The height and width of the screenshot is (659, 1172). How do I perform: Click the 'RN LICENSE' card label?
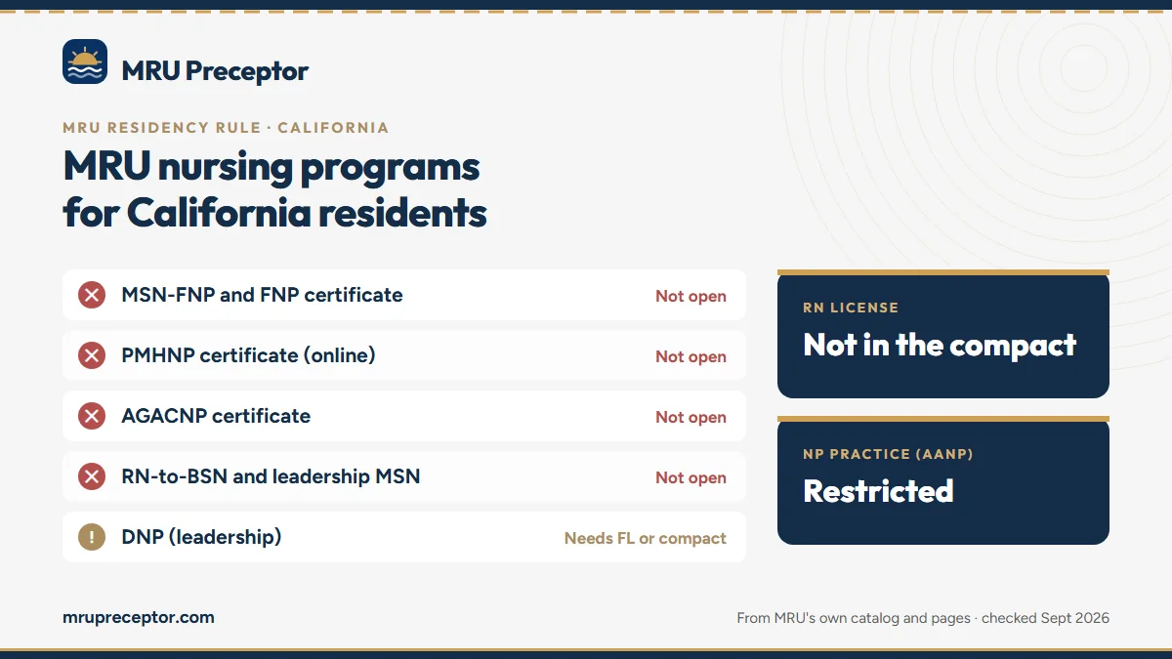(851, 308)
